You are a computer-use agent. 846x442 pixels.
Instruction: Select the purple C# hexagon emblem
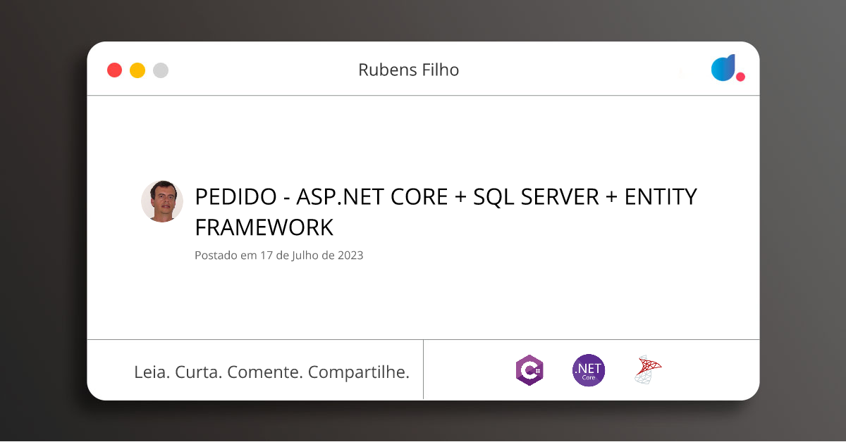point(529,370)
